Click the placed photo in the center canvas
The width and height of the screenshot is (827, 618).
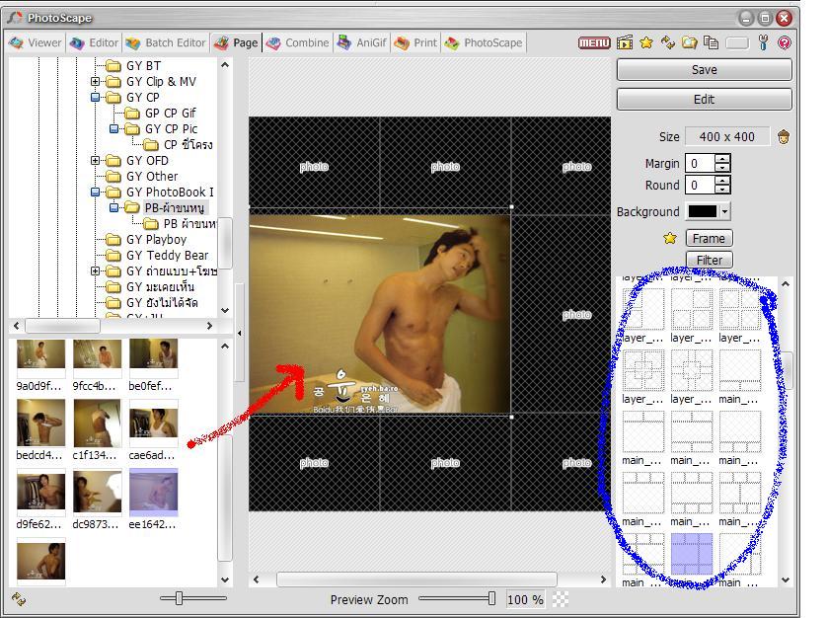click(x=380, y=314)
